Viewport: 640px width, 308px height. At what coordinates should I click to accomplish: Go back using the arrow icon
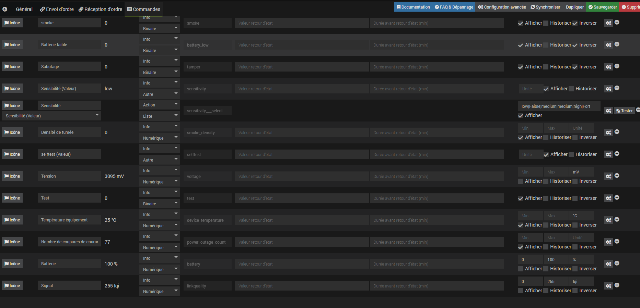(x=5, y=9)
